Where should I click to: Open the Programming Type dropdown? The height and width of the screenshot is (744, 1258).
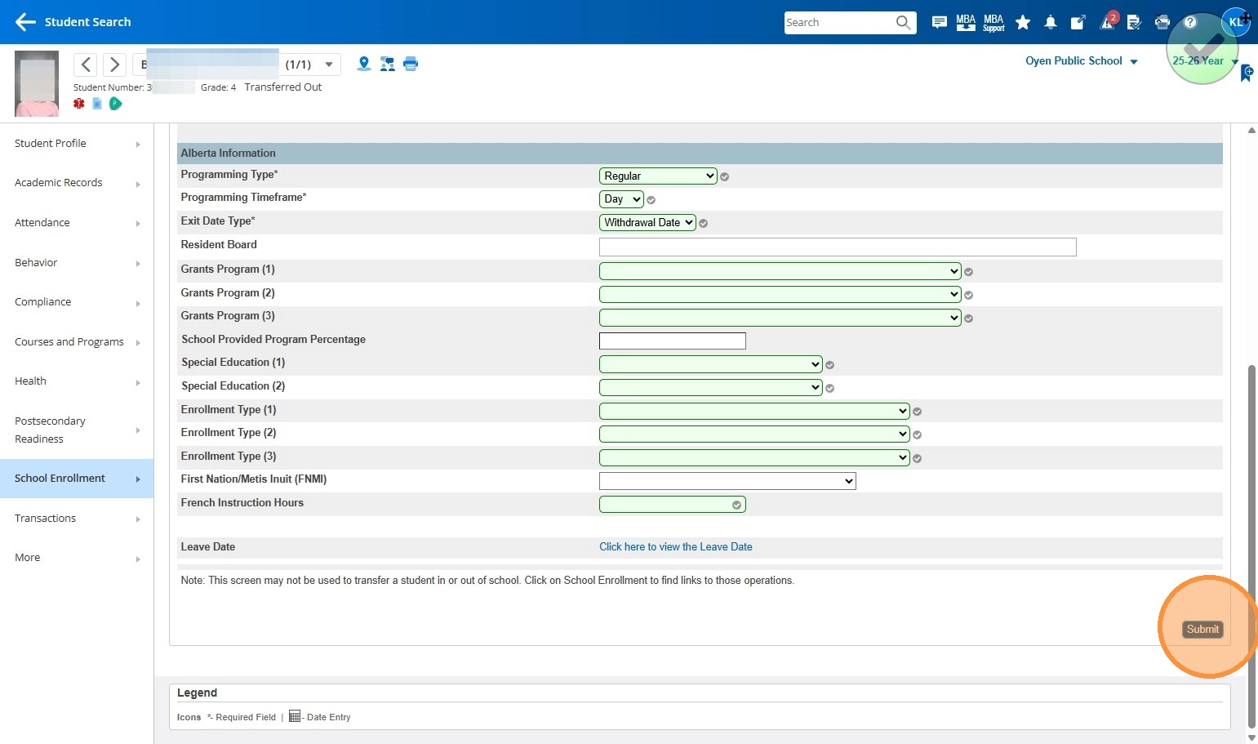coord(657,176)
